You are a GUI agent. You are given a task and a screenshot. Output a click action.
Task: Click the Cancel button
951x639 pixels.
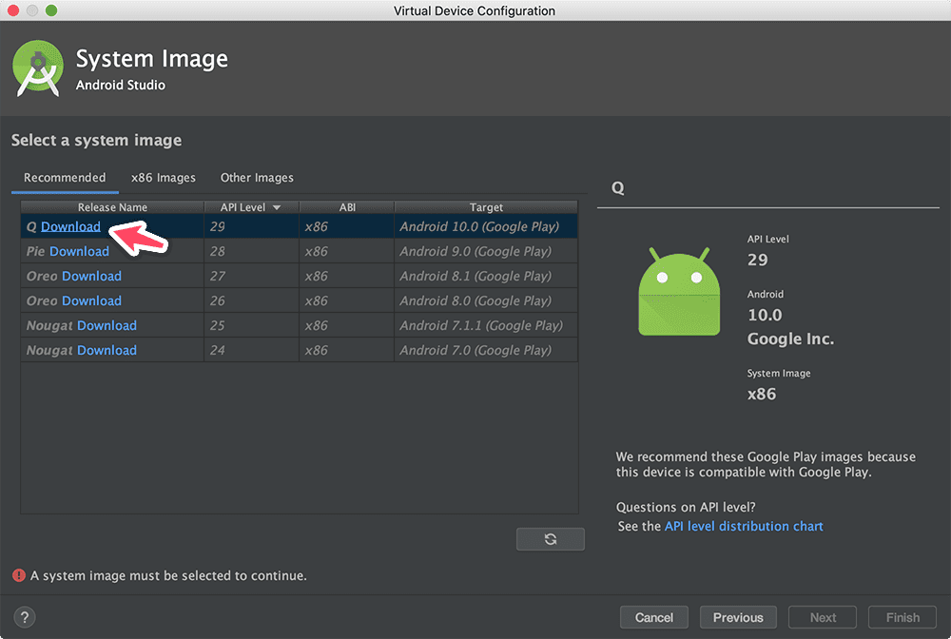coord(654,617)
